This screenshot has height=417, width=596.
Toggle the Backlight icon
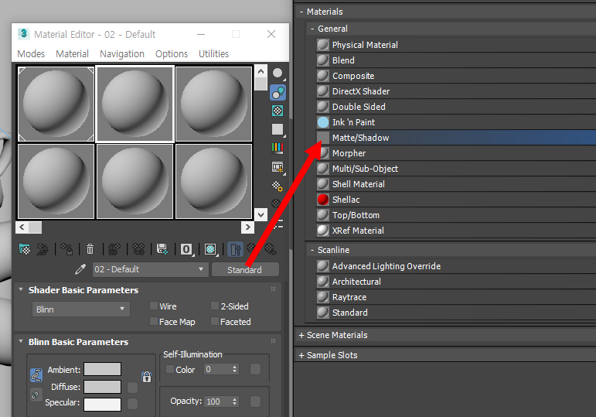click(x=278, y=93)
